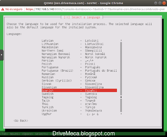Select Uyghur language row
This screenshot has height=137, width=167.
tap(79, 114)
